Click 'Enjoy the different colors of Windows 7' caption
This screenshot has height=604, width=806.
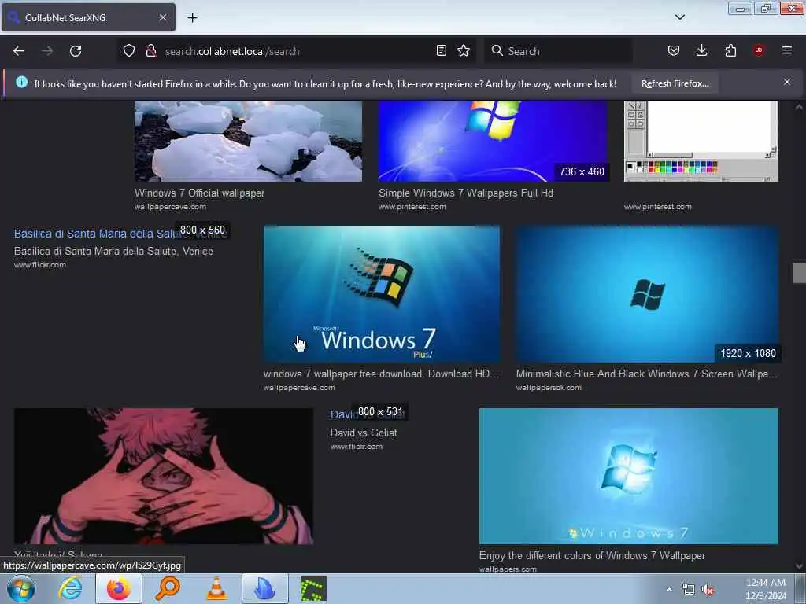point(592,556)
